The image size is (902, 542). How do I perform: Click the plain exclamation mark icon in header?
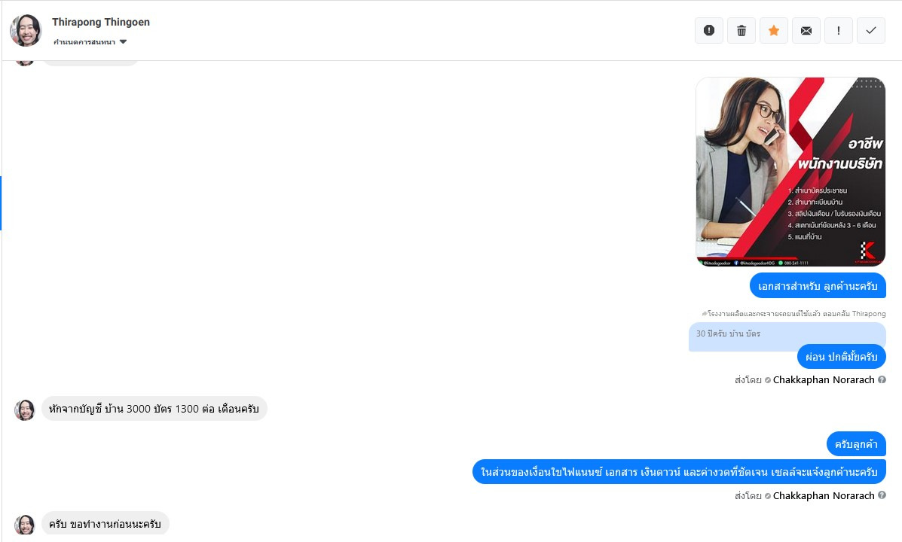pyautogui.click(x=839, y=30)
